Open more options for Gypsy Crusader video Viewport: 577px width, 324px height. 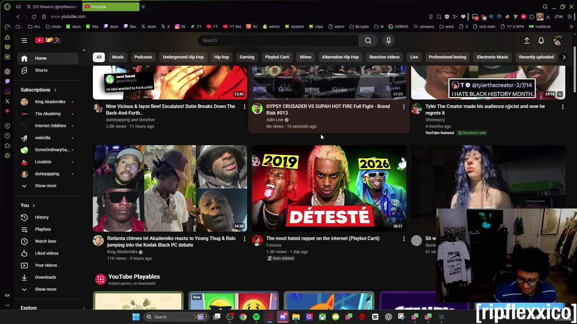pyautogui.click(x=403, y=107)
